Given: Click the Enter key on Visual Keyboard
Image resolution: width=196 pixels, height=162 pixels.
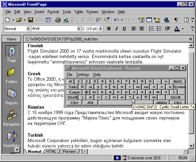Looking at the screenshot, I should click(x=179, y=87).
